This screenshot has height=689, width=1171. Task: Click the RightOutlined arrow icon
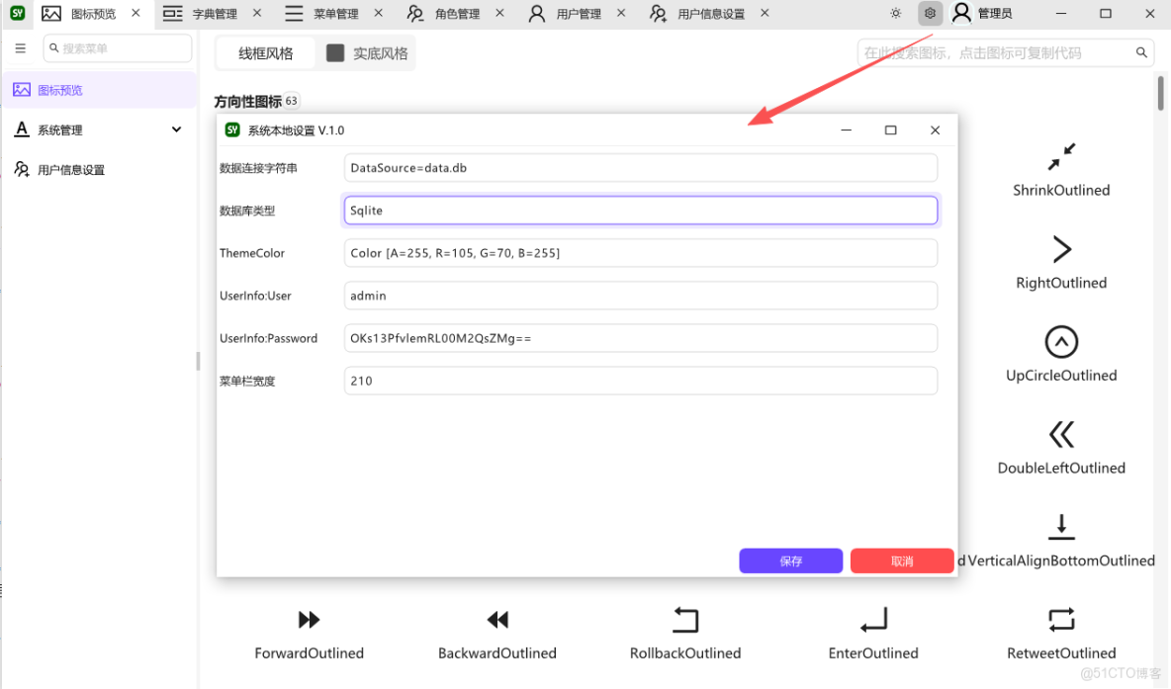(x=1061, y=250)
